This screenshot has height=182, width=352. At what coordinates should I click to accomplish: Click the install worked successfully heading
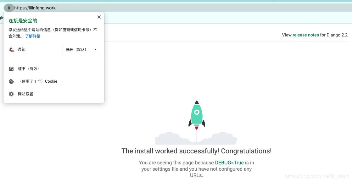click(x=196, y=151)
